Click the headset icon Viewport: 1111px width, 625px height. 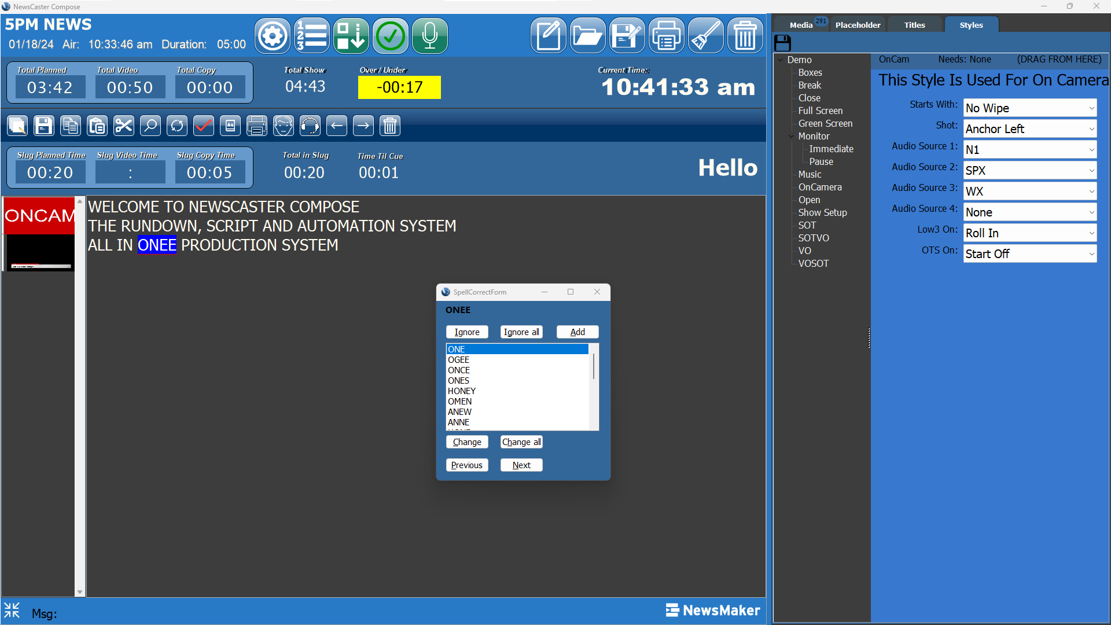310,126
